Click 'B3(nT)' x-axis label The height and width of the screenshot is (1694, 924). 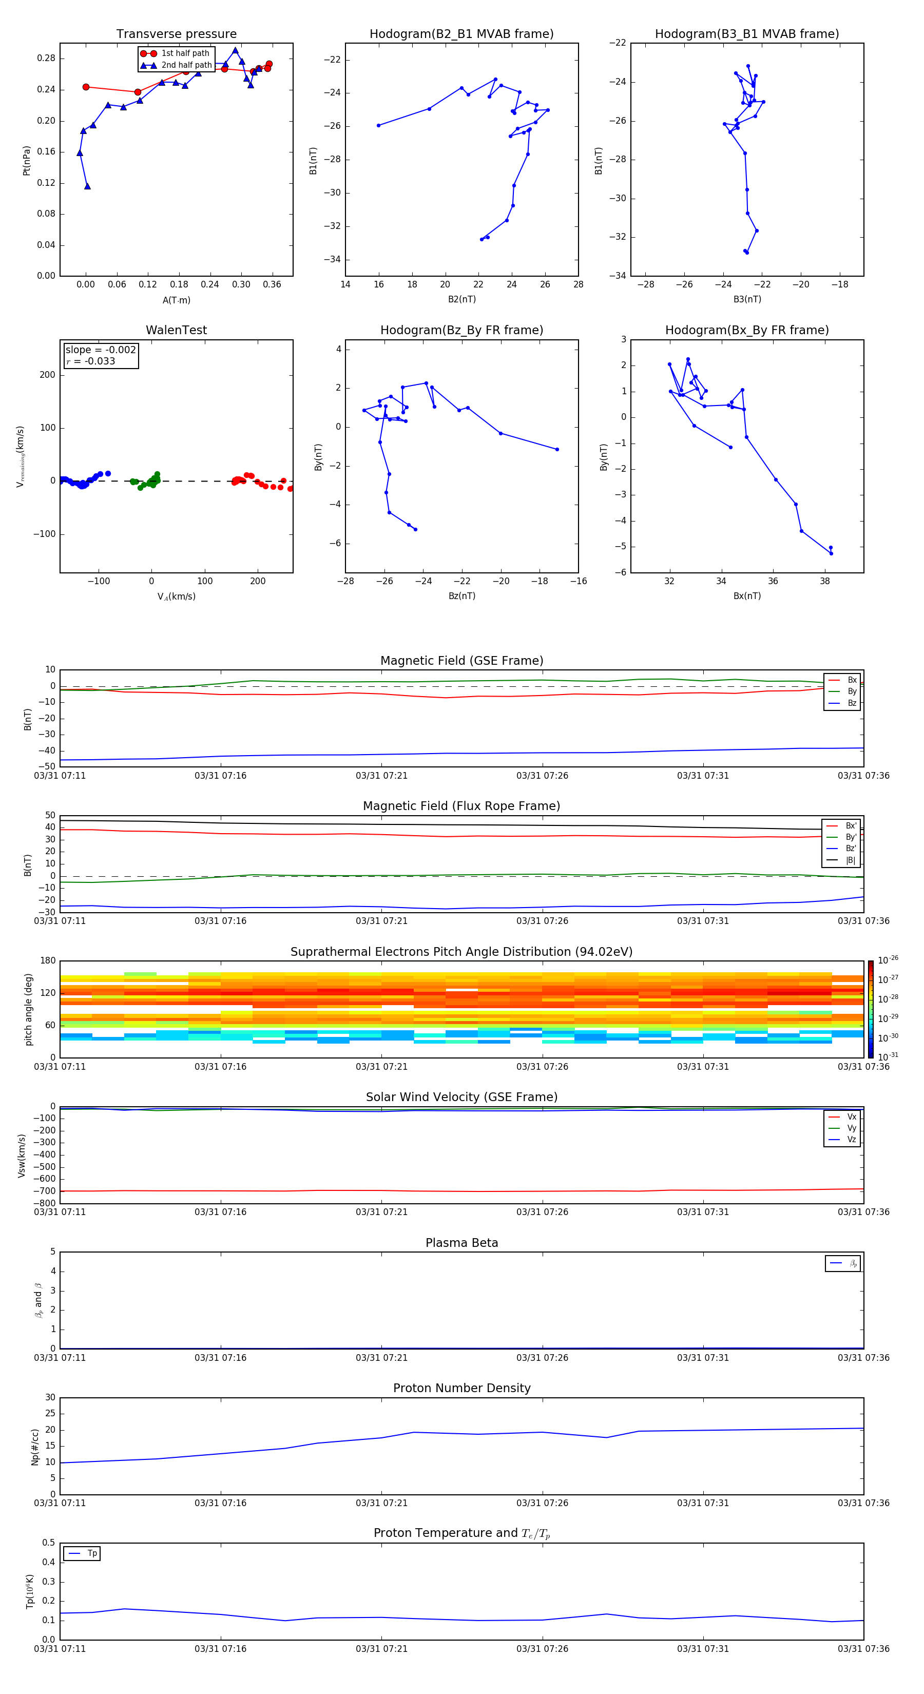(x=747, y=299)
